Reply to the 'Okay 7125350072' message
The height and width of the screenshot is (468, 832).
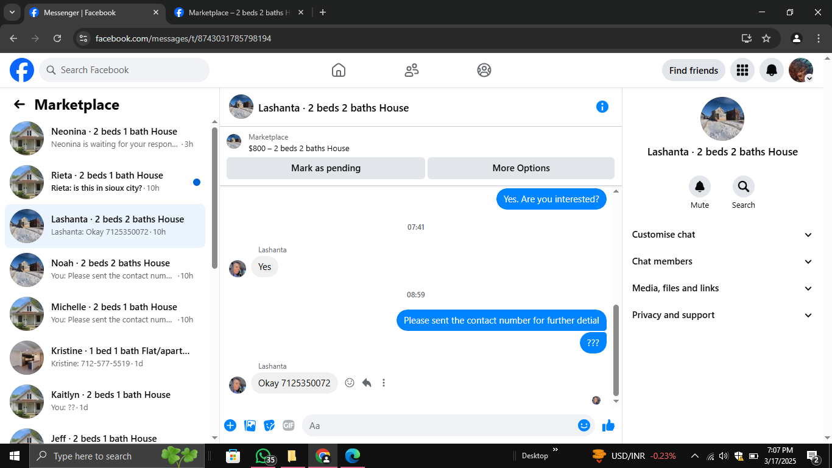367,383
